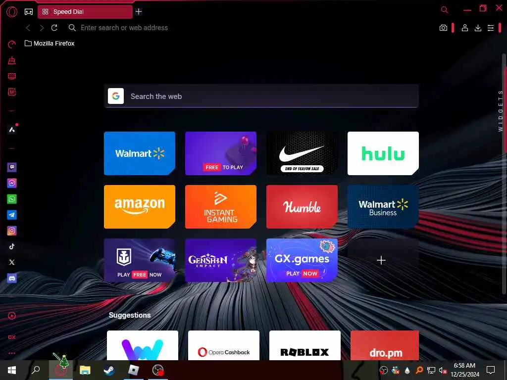Open sidebar three-dots setup menu

(12, 353)
